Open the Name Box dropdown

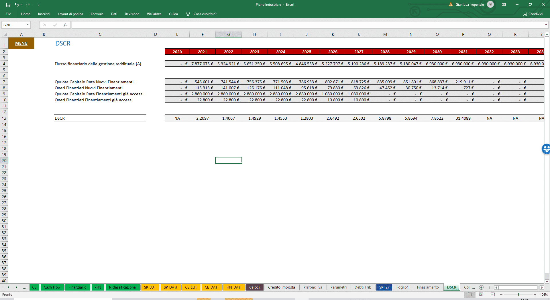tap(27, 25)
